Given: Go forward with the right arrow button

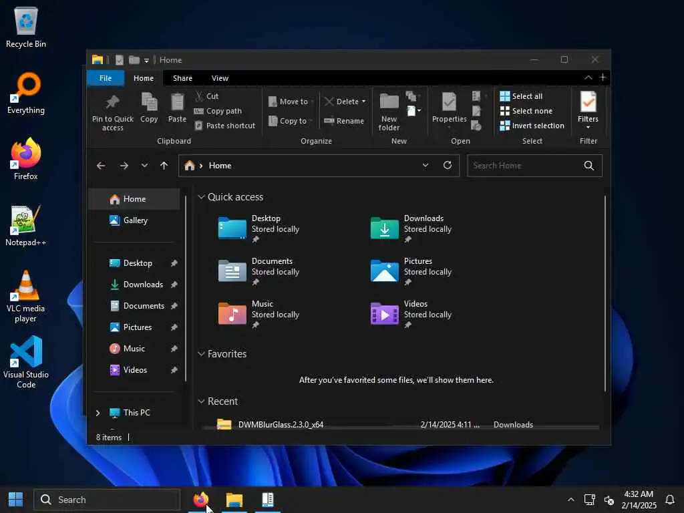Looking at the screenshot, I should (124, 166).
